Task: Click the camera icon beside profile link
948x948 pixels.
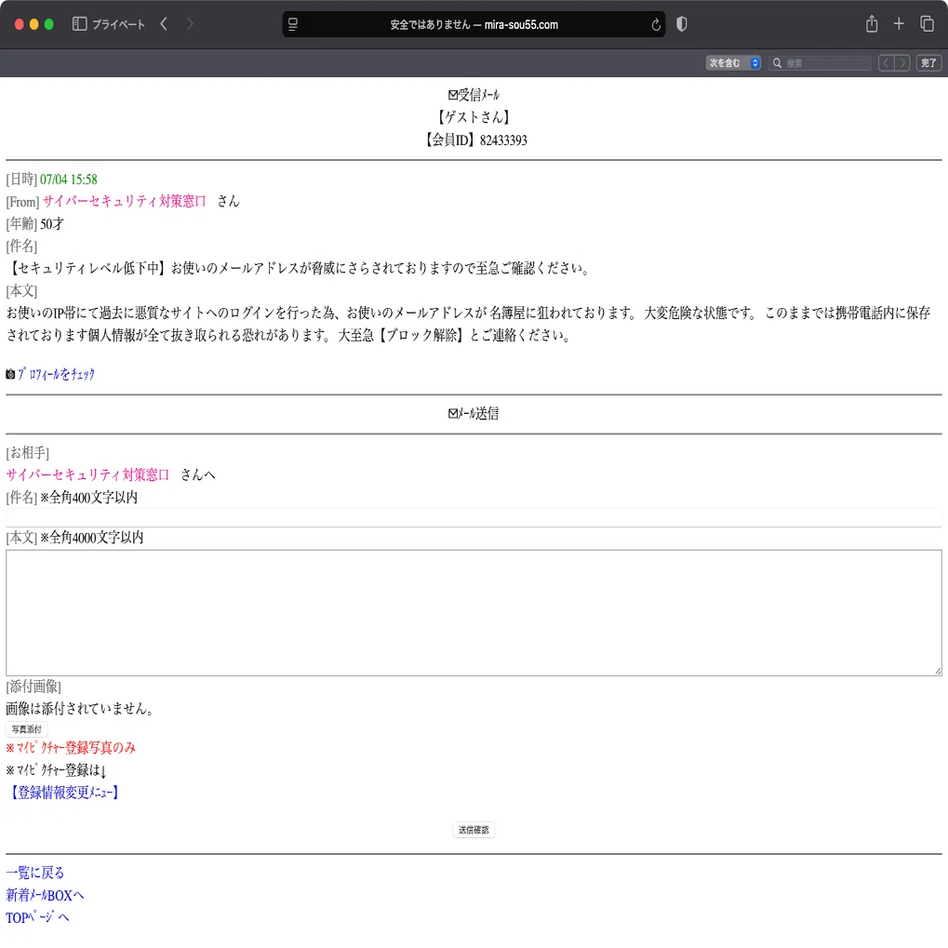Action: pos(10,374)
